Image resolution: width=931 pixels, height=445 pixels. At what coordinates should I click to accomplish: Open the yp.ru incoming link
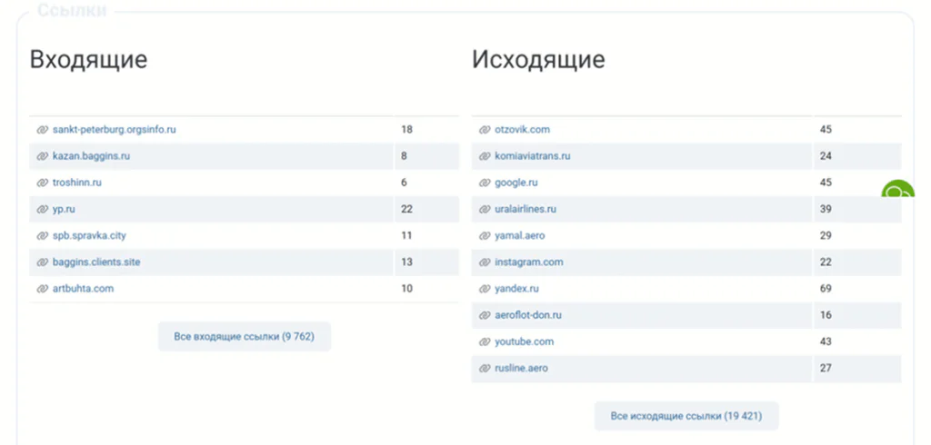click(64, 210)
